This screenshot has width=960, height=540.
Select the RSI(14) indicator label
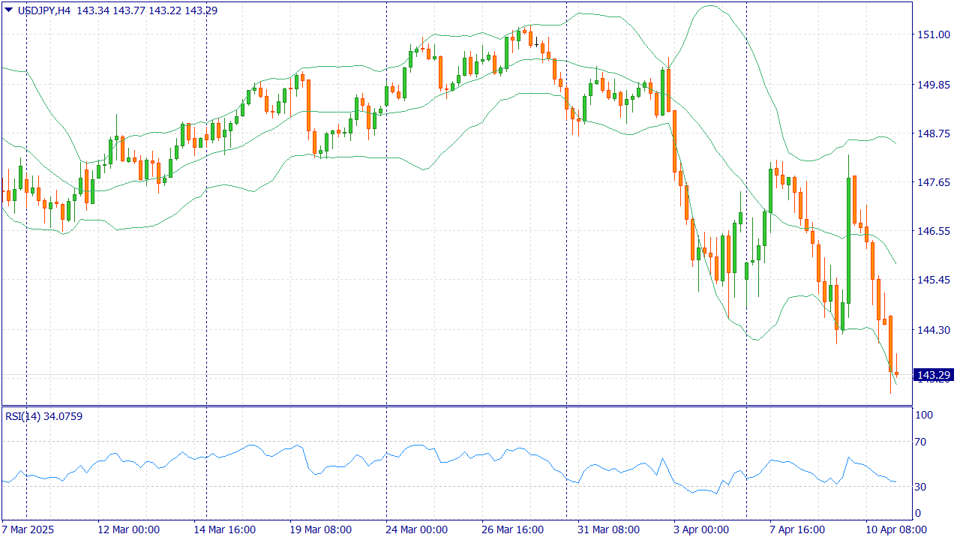22,416
